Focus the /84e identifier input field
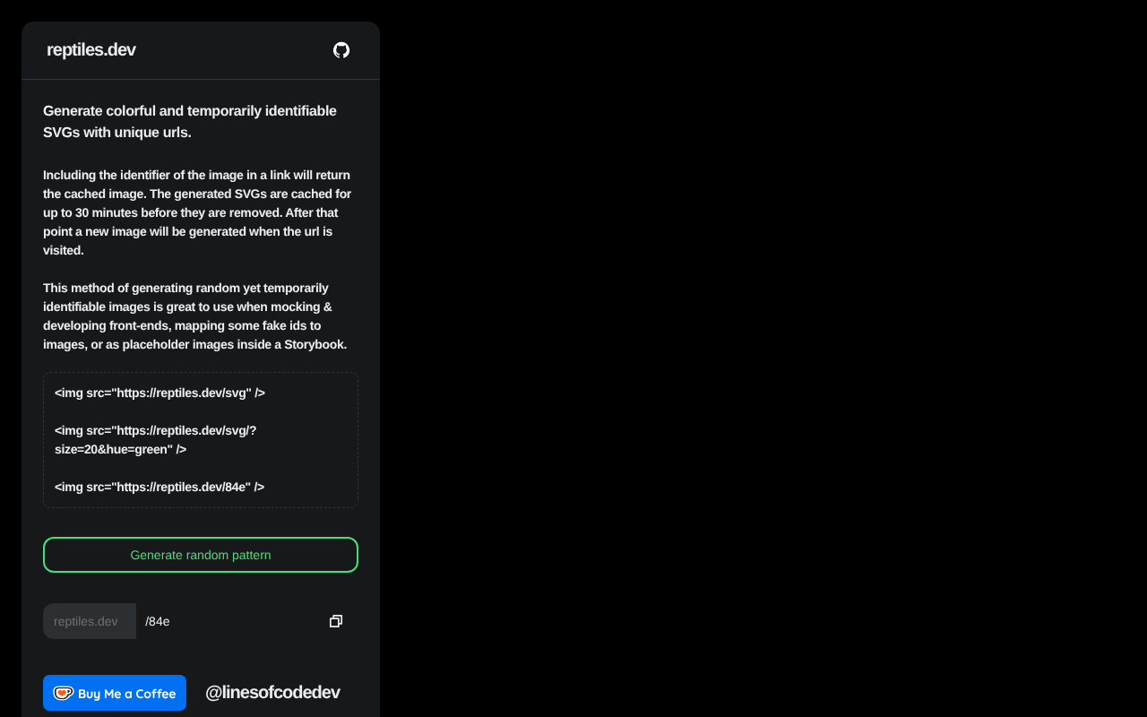The image size is (1147, 717). (229, 621)
